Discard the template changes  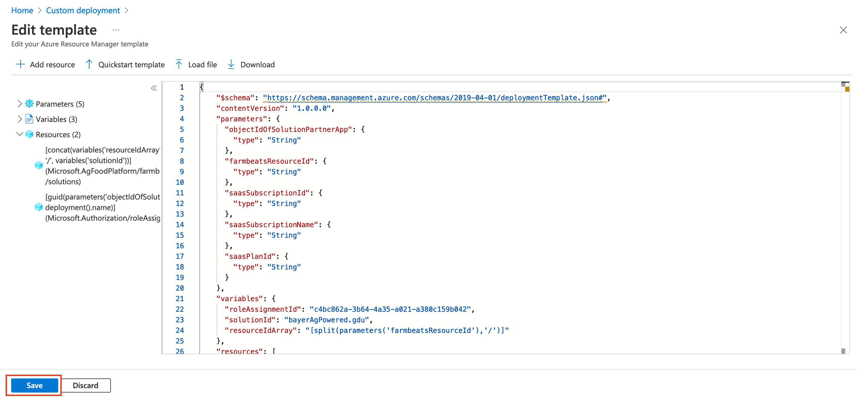click(86, 385)
